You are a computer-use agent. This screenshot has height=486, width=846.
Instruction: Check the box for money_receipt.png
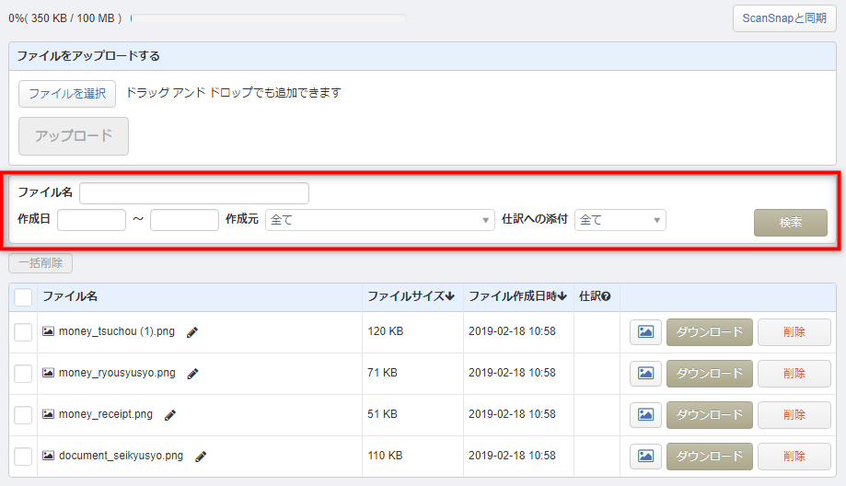pyautogui.click(x=23, y=415)
